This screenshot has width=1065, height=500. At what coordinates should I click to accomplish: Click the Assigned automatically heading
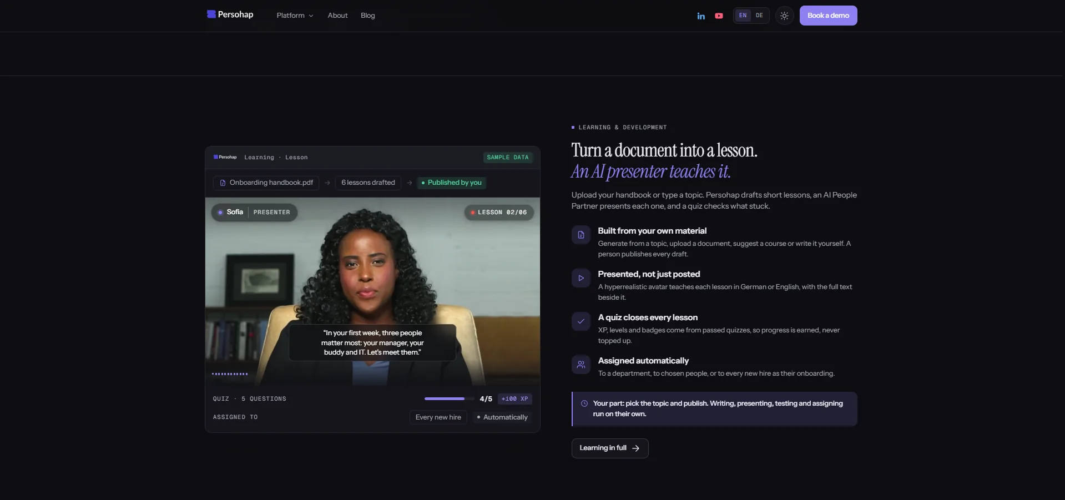pyautogui.click(x=643, y=361)
